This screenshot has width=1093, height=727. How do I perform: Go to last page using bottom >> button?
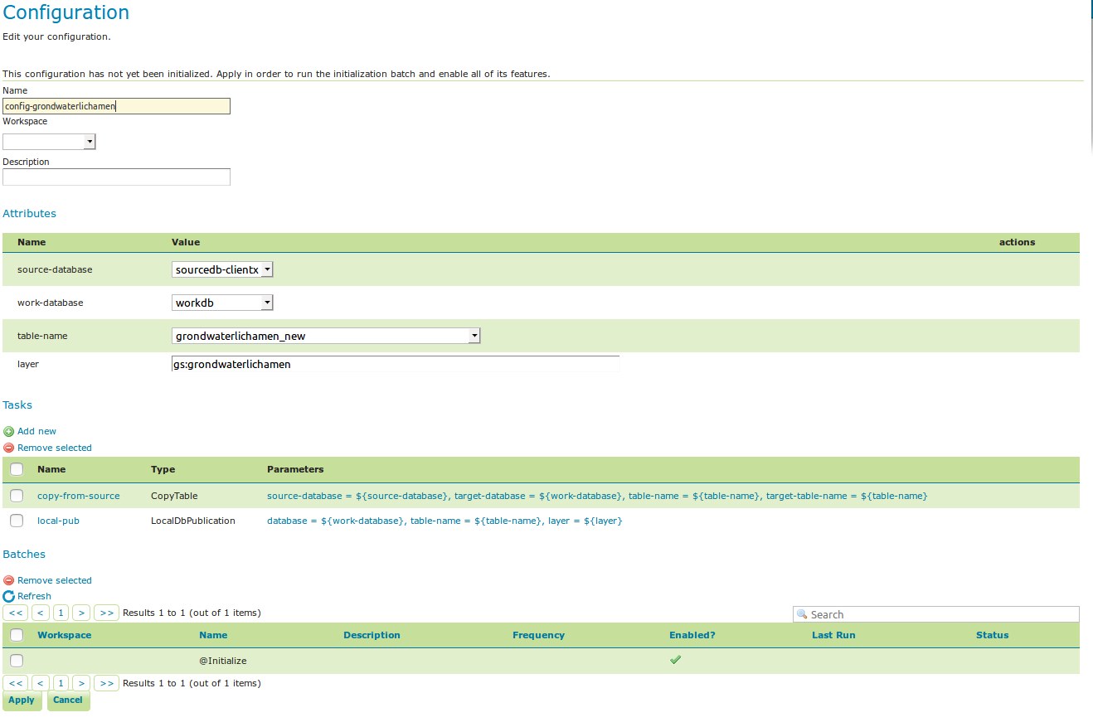pos(105,683)
